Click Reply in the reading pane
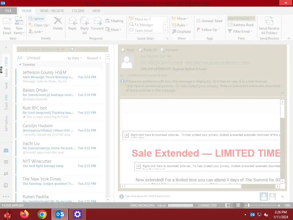 coord(128,50)
